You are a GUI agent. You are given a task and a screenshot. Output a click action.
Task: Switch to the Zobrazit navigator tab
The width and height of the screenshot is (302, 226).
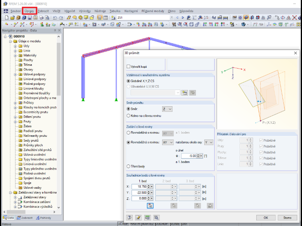coord(25,218)
